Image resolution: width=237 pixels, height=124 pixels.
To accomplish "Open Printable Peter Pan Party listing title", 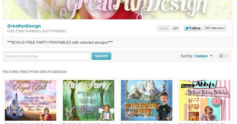I will tap(144, 123).
